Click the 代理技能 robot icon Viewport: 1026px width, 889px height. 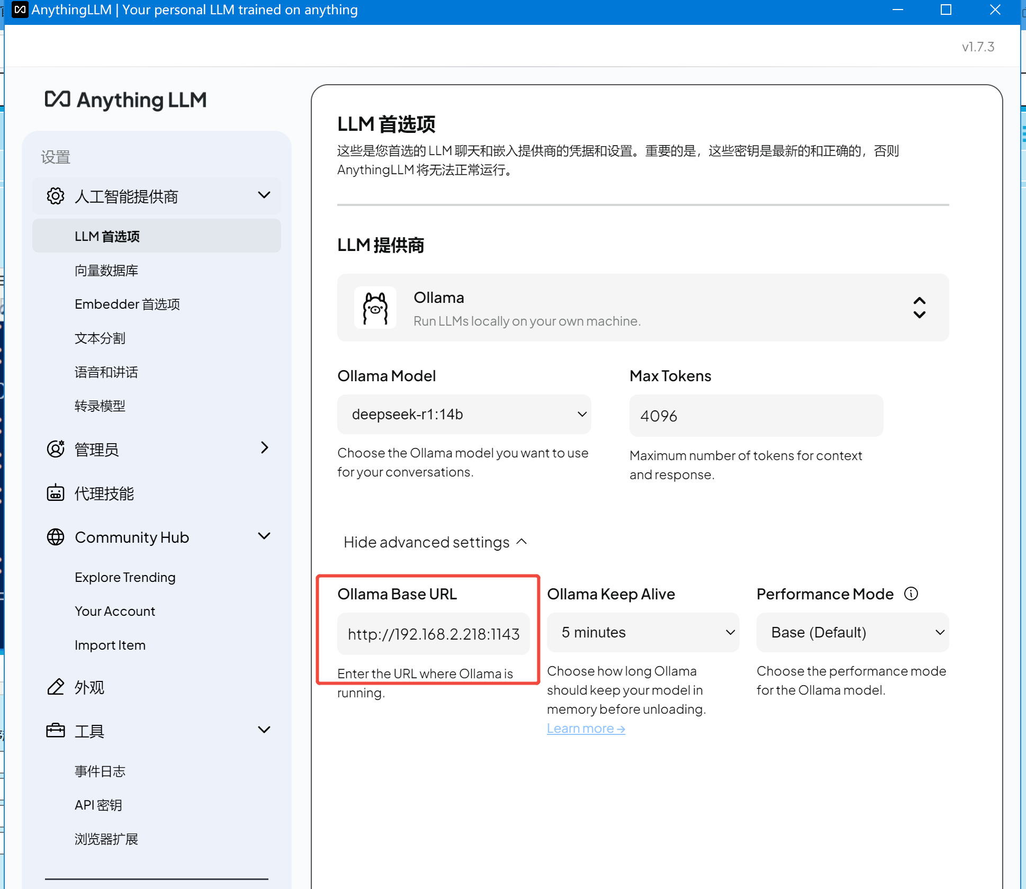click(56, 493)
